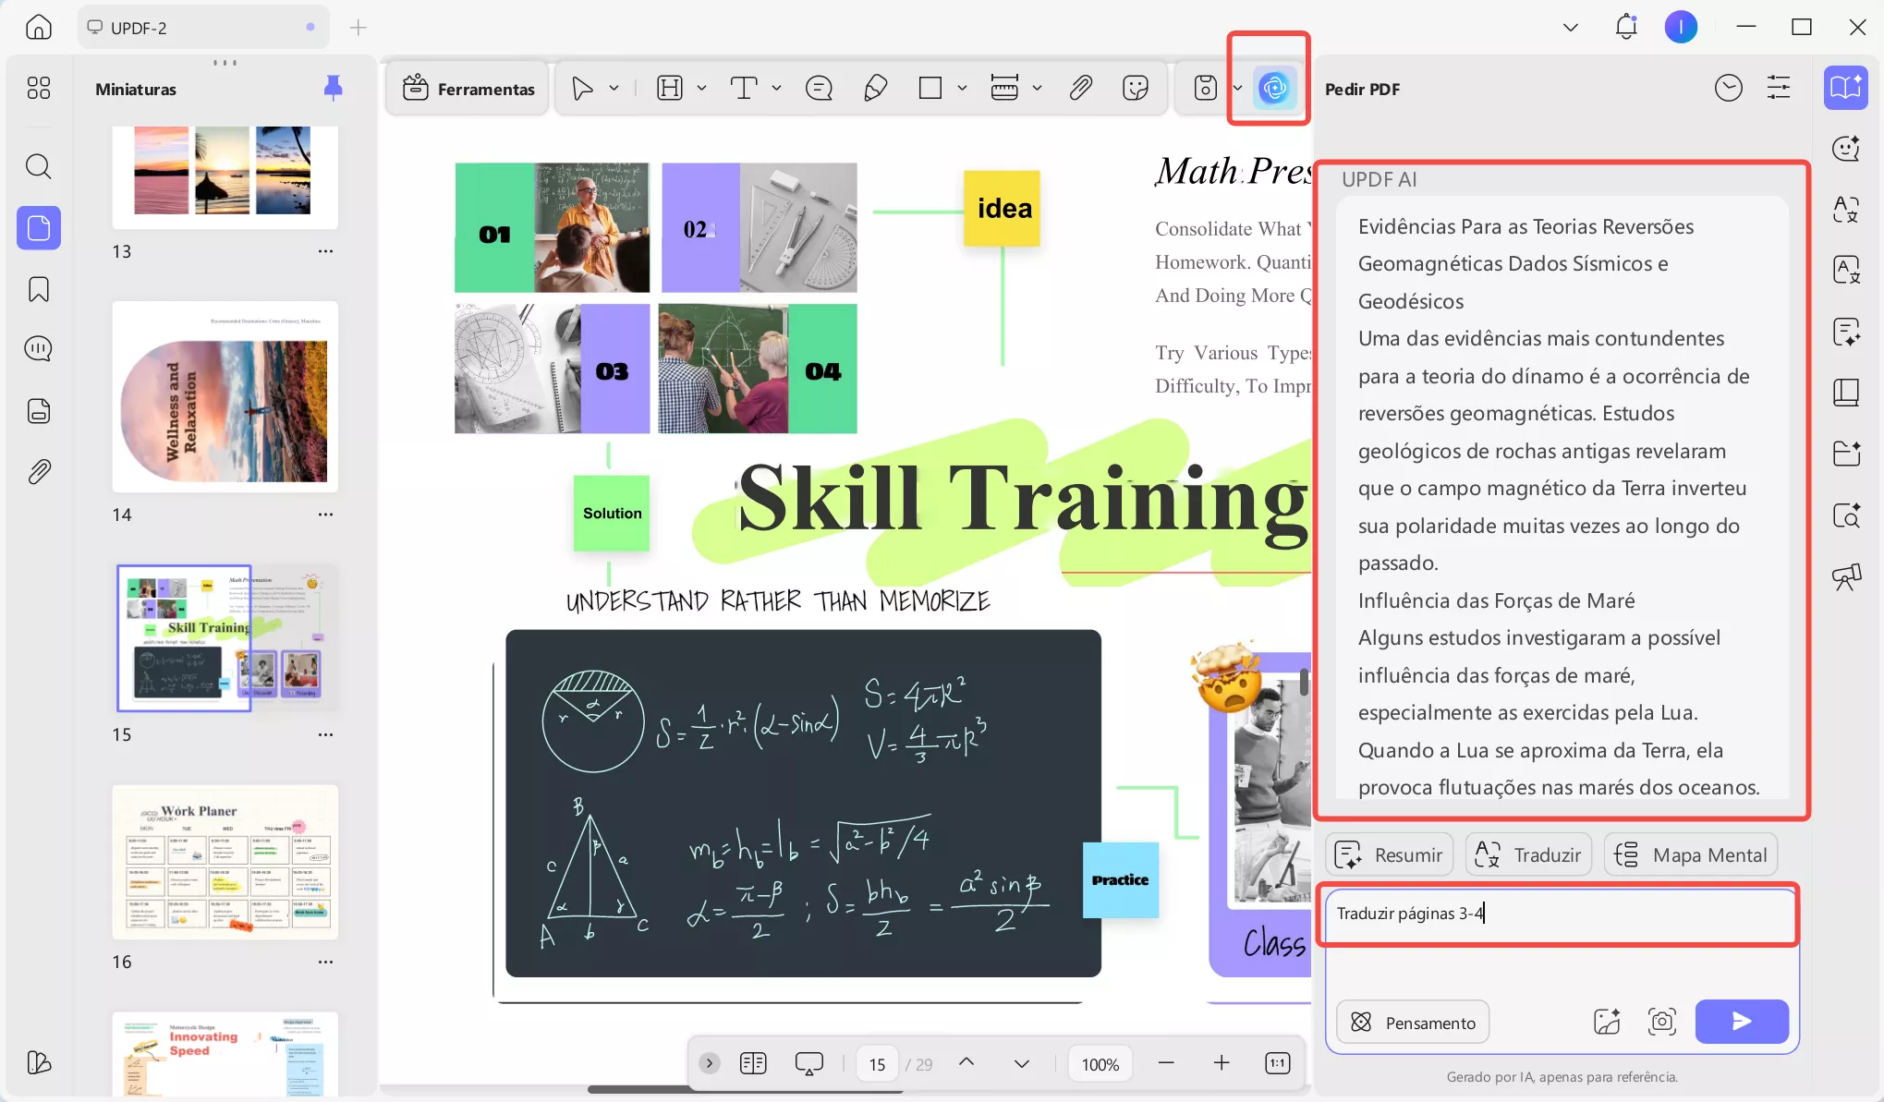Screen dimensions: 1884x1102
Task: Select the attachment paperclip tool in toolbar
Action: [x=1081, y=89]
